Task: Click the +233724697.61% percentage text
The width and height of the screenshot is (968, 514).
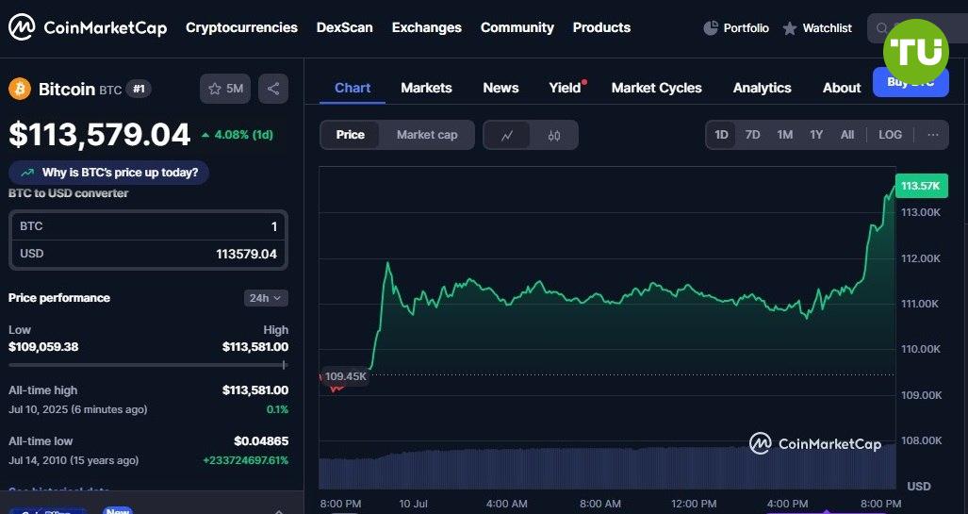Action: pos(245,460)
